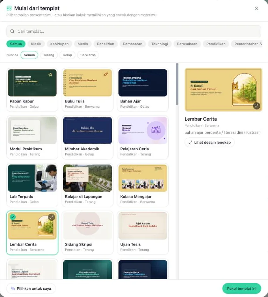Select the Terang nuance filter
Viewport: 268px width, 297px height.
coord(49,55)
